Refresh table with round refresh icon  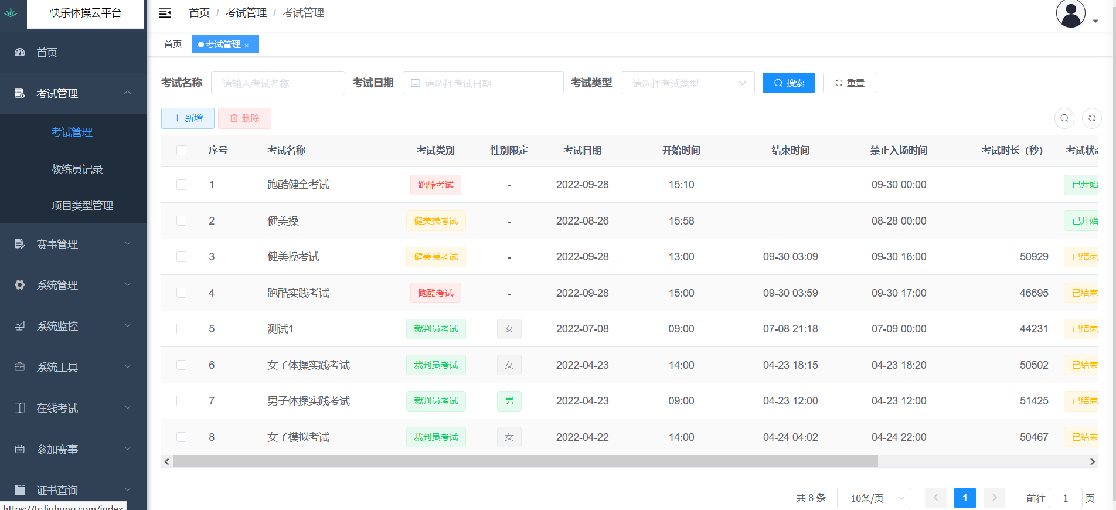point(1092,118)
